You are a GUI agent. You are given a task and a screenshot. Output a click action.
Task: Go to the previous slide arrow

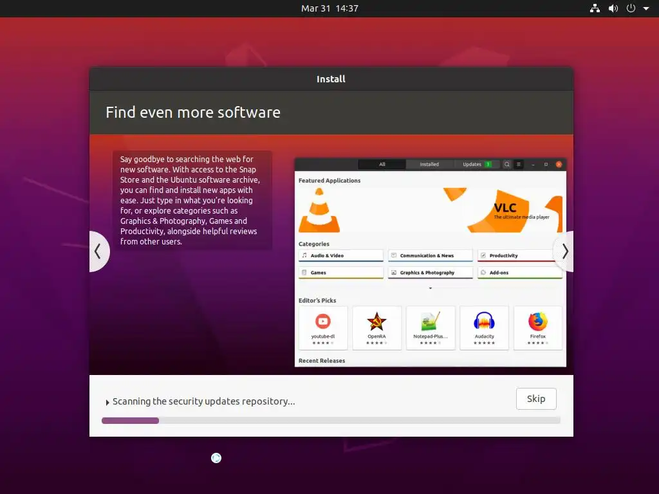tap(98, 252)
